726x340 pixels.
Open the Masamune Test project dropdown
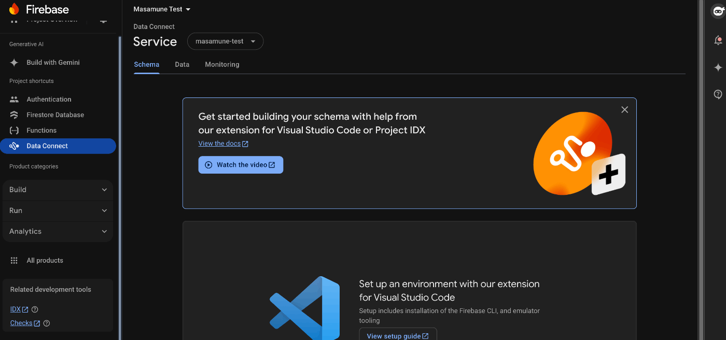point(162,9)
